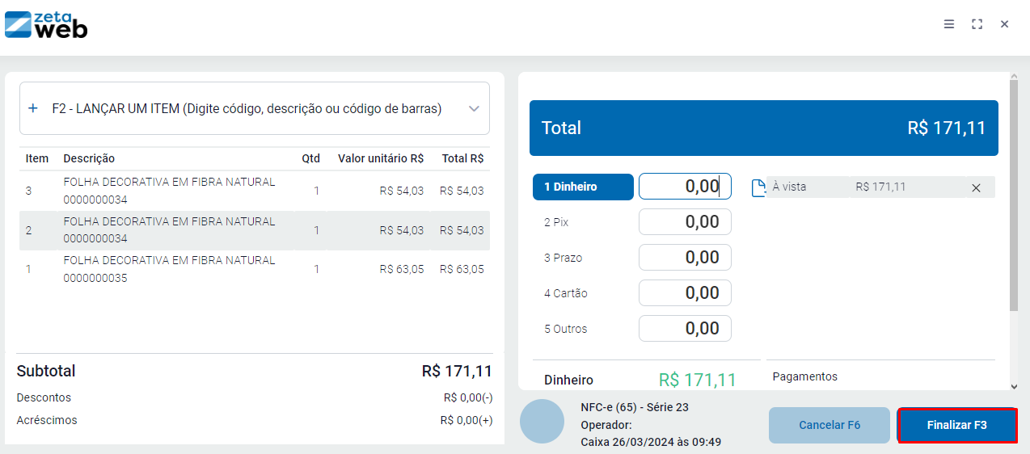Open the hamburger menu icon
Viewport: 1030px width, 454px height.
tap(949, 24)
